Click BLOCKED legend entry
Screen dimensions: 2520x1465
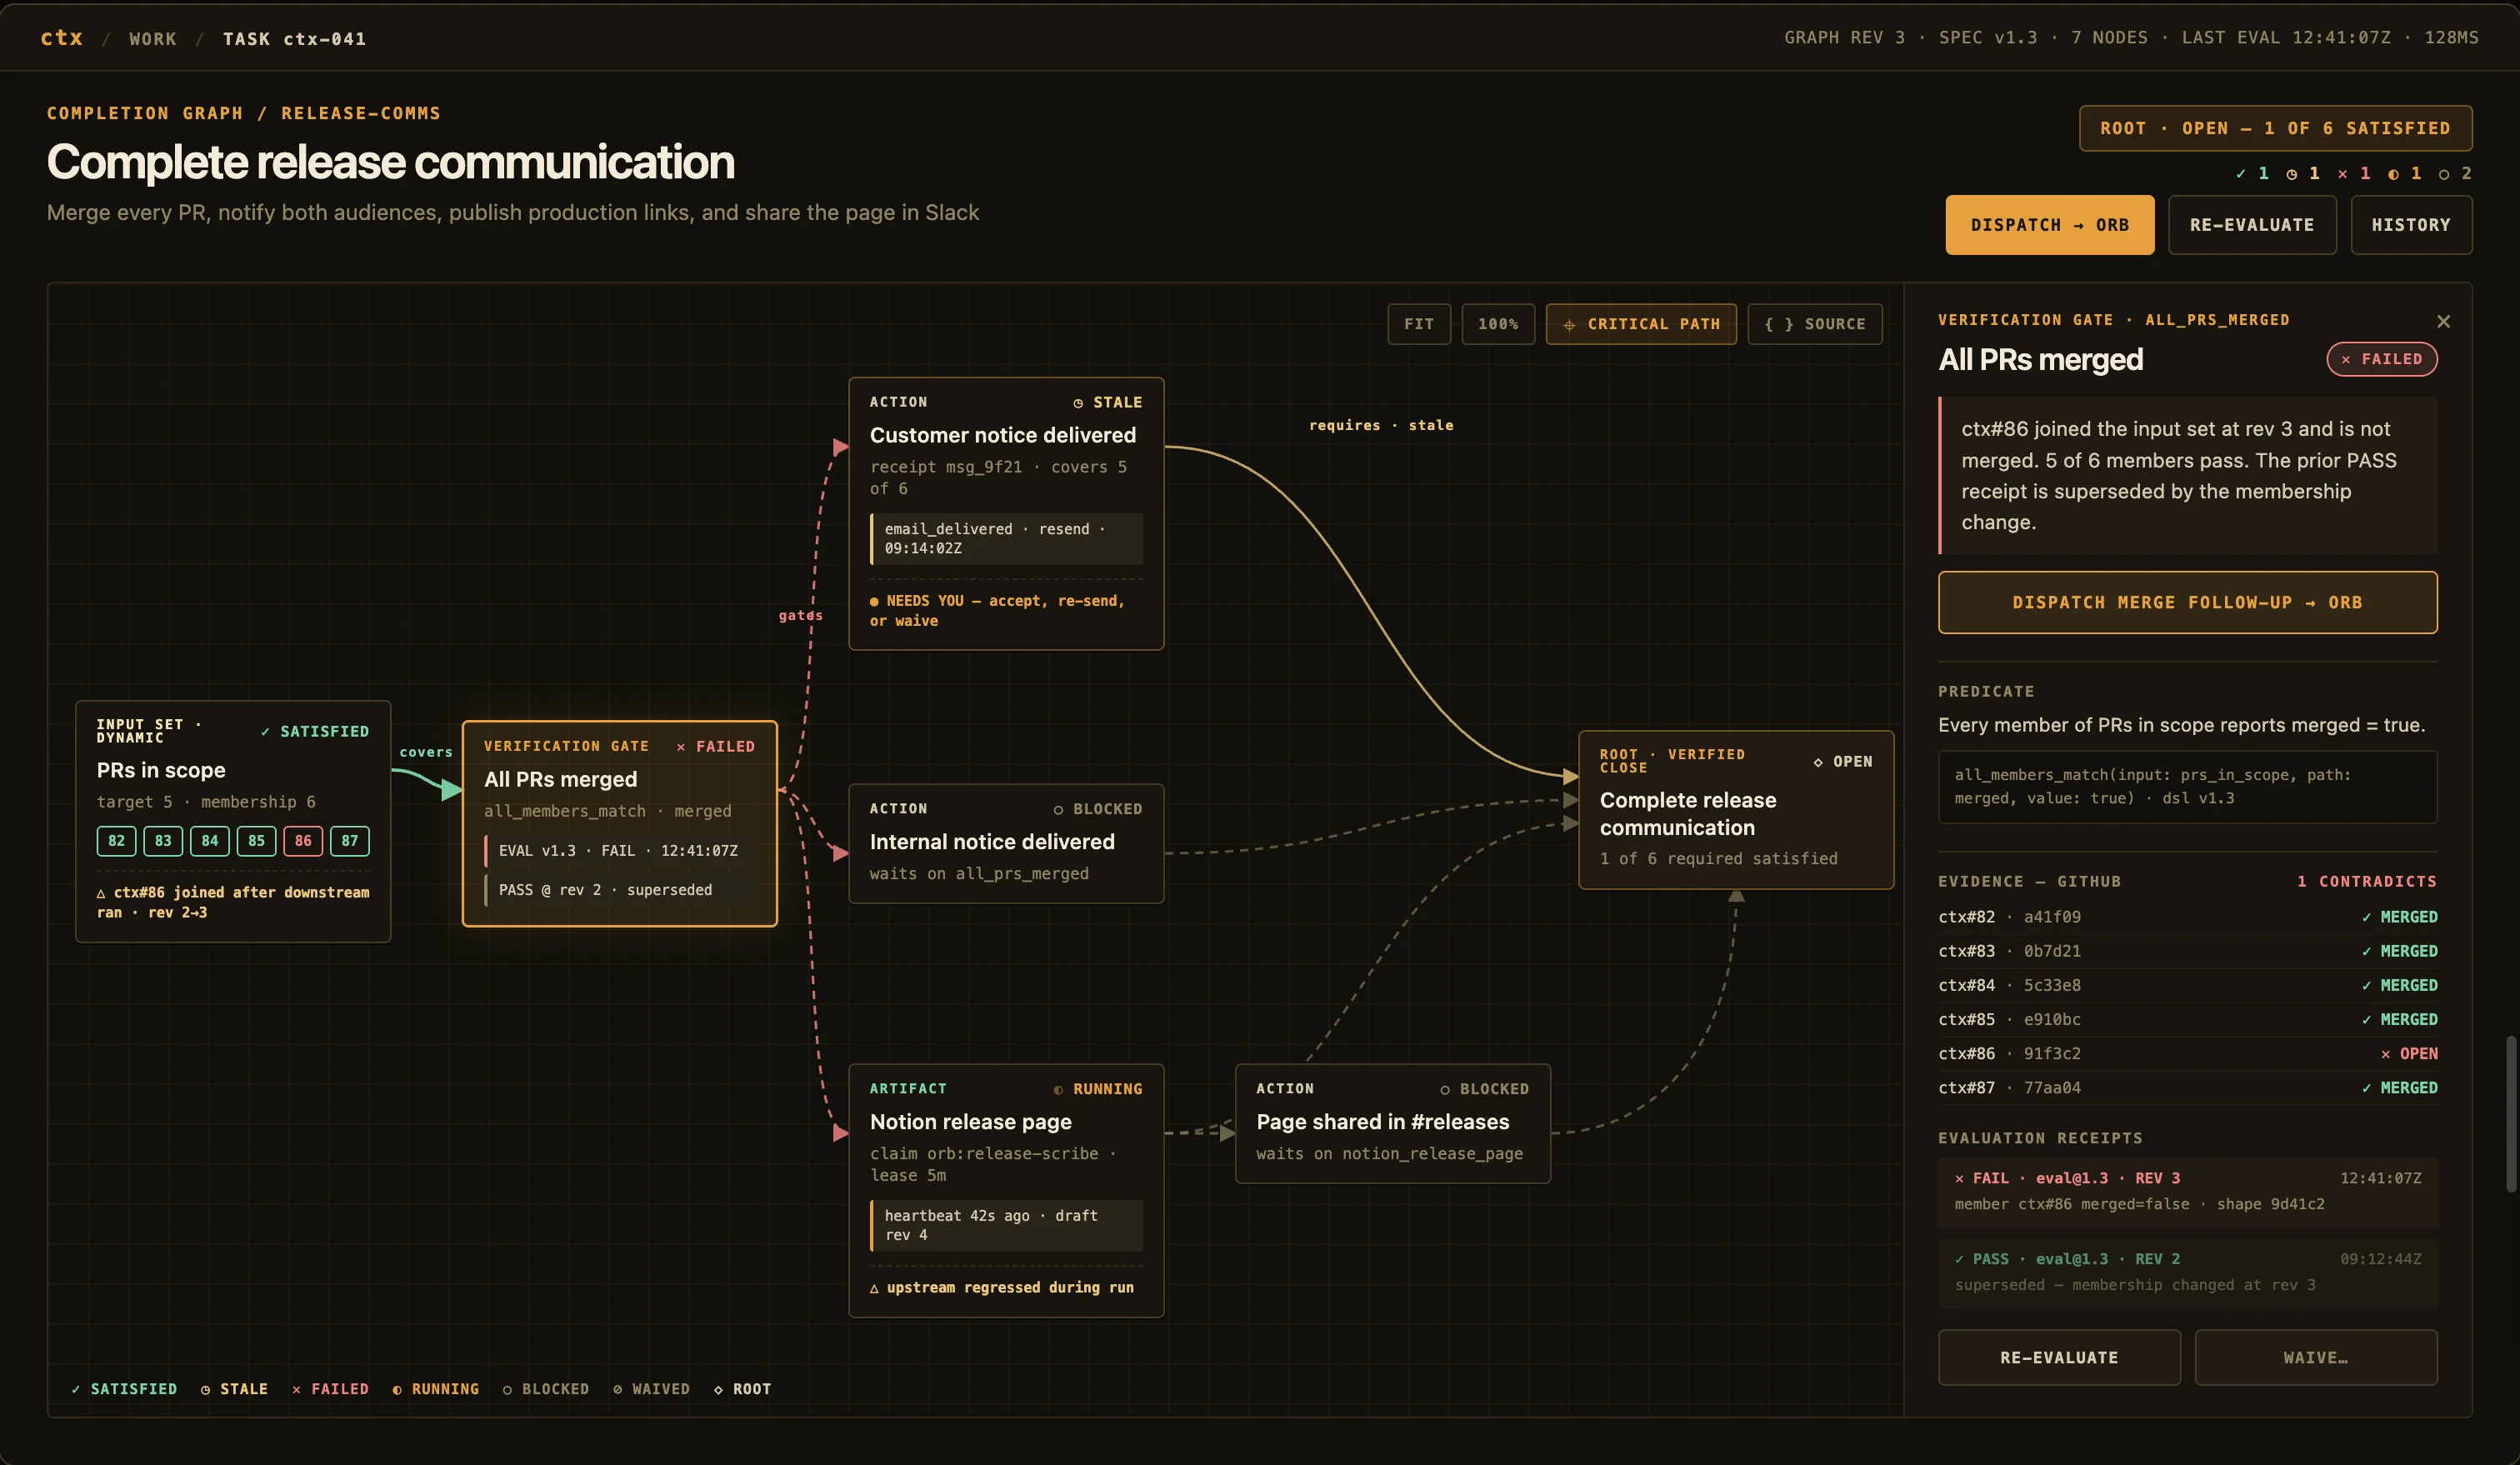coord(546,1389)
